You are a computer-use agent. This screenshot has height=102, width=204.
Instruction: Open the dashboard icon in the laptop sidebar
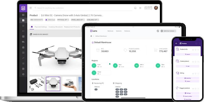point(23,15)
